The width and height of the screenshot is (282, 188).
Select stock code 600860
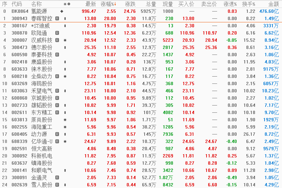(19, 98)
